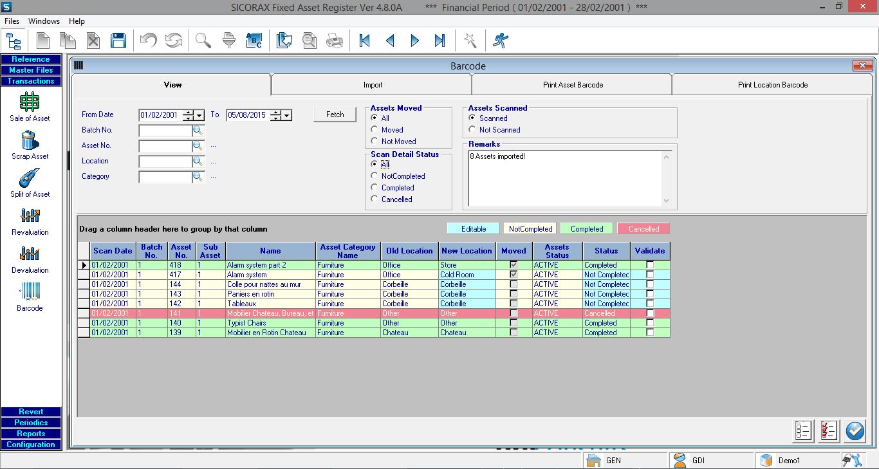
Task: Open the Master Files sidebar section
Action: coord(31,70)
